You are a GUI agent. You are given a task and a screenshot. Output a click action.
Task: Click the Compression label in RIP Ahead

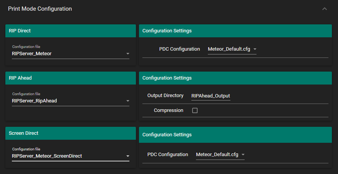[x=168, y=110]
